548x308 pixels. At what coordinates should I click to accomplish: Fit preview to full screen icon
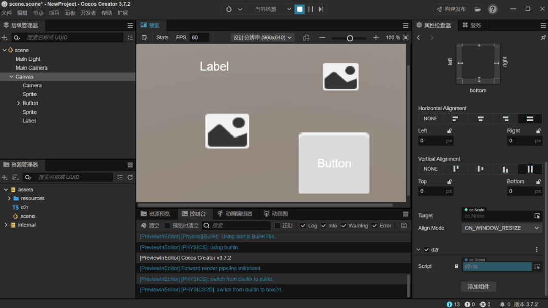click(406, 38)
